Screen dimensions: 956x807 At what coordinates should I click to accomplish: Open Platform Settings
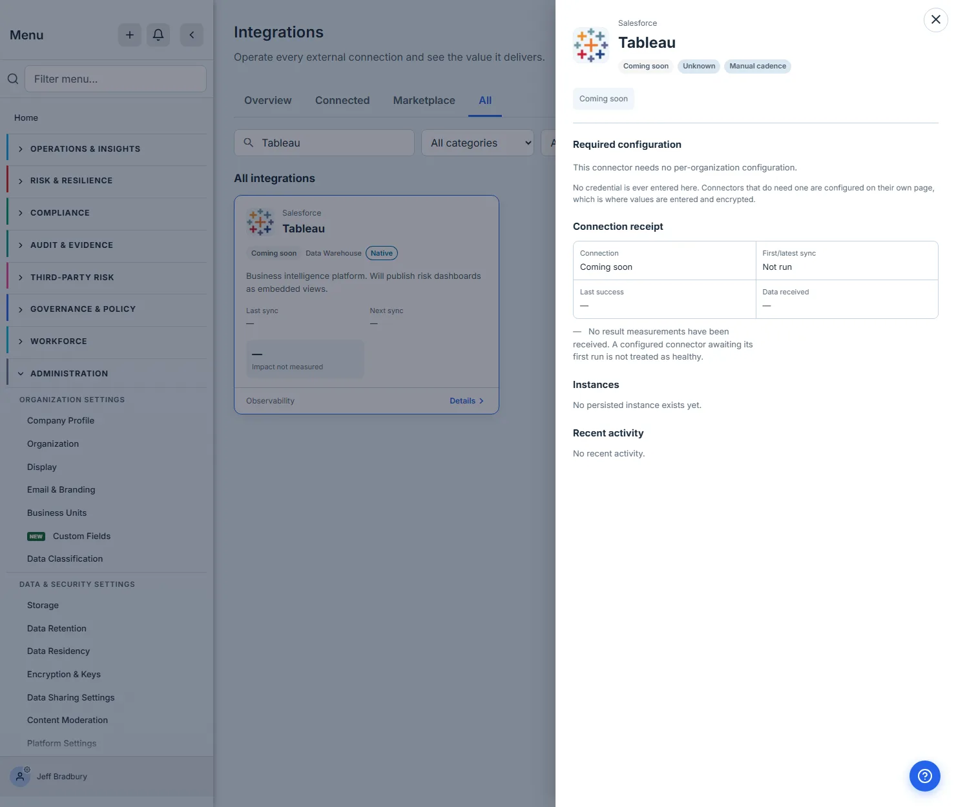pyautogui.click(x=61, y=743)
